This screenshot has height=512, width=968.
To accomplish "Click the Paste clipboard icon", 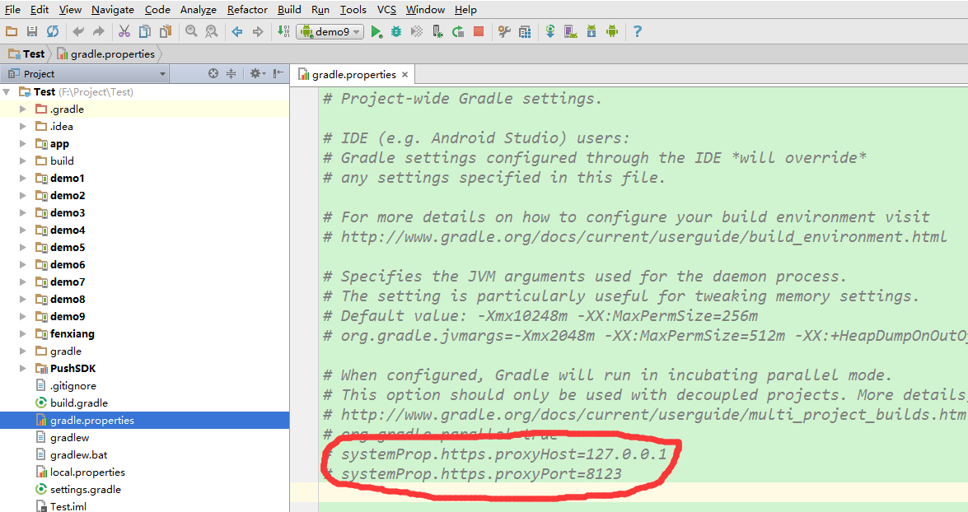I will click(x=166, y=31).
